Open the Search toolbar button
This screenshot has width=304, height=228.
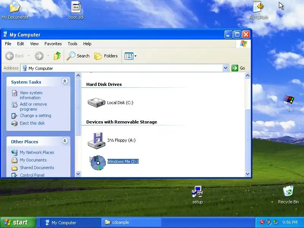click(78, 56)
